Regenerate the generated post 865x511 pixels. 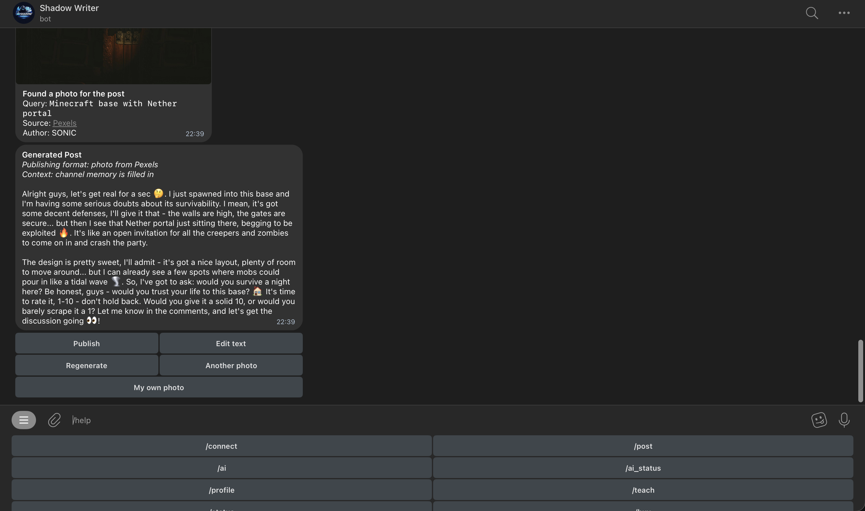pyautogui.click(x=86, y=365)
